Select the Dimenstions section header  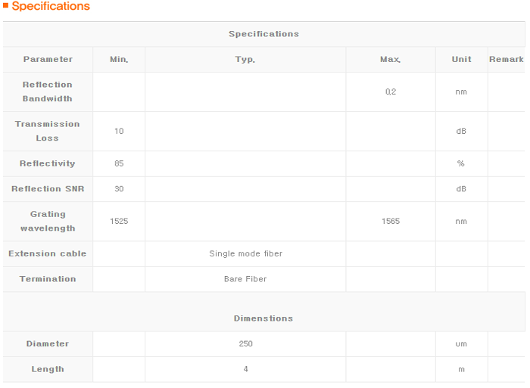pyautogui.click(x=263, y=318)
